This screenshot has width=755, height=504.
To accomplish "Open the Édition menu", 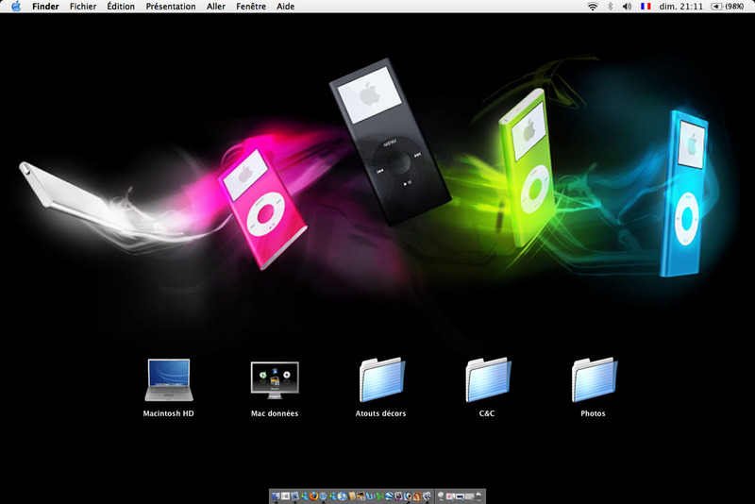I will 121,7.
